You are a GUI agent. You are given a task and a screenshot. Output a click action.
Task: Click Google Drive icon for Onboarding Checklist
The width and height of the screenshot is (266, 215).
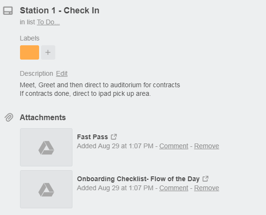coord(46,190)
